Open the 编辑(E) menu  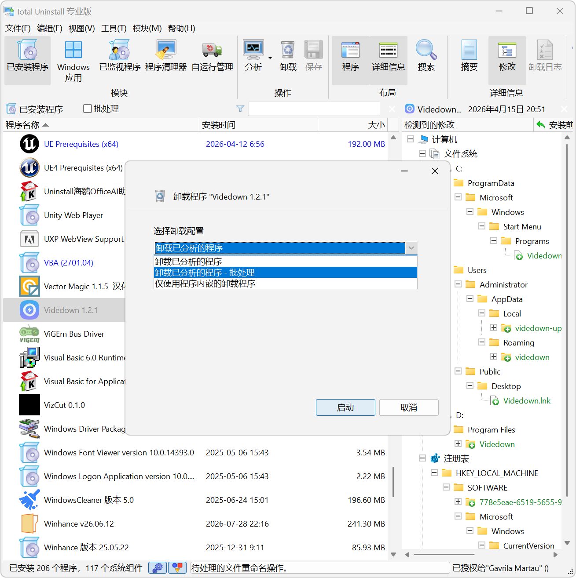pyautogui.click(x=50, y=28)
